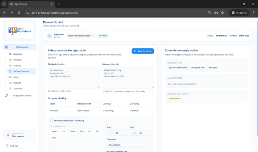The image size is (258, 152).
Task: Enable study hours scheduling
Action: (x=52, y=120)
